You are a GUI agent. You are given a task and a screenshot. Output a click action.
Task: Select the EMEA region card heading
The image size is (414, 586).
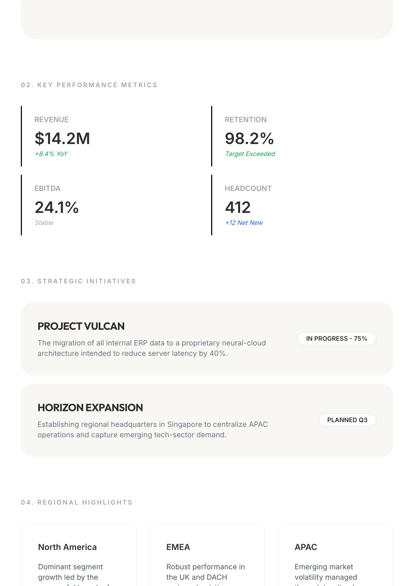178,547
